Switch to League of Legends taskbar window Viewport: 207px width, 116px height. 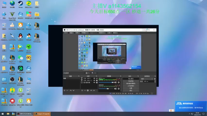point(42,114)
